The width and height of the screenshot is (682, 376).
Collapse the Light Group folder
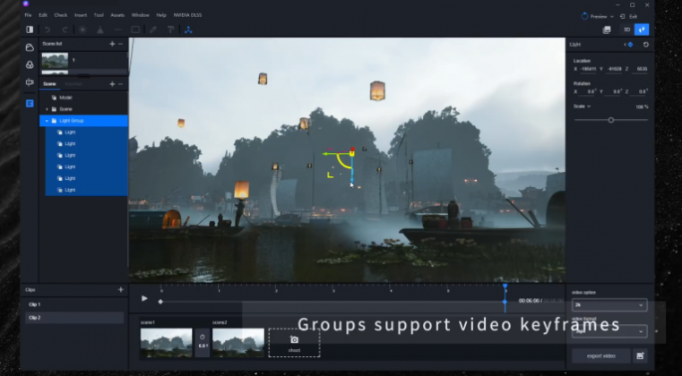(47, 121)
